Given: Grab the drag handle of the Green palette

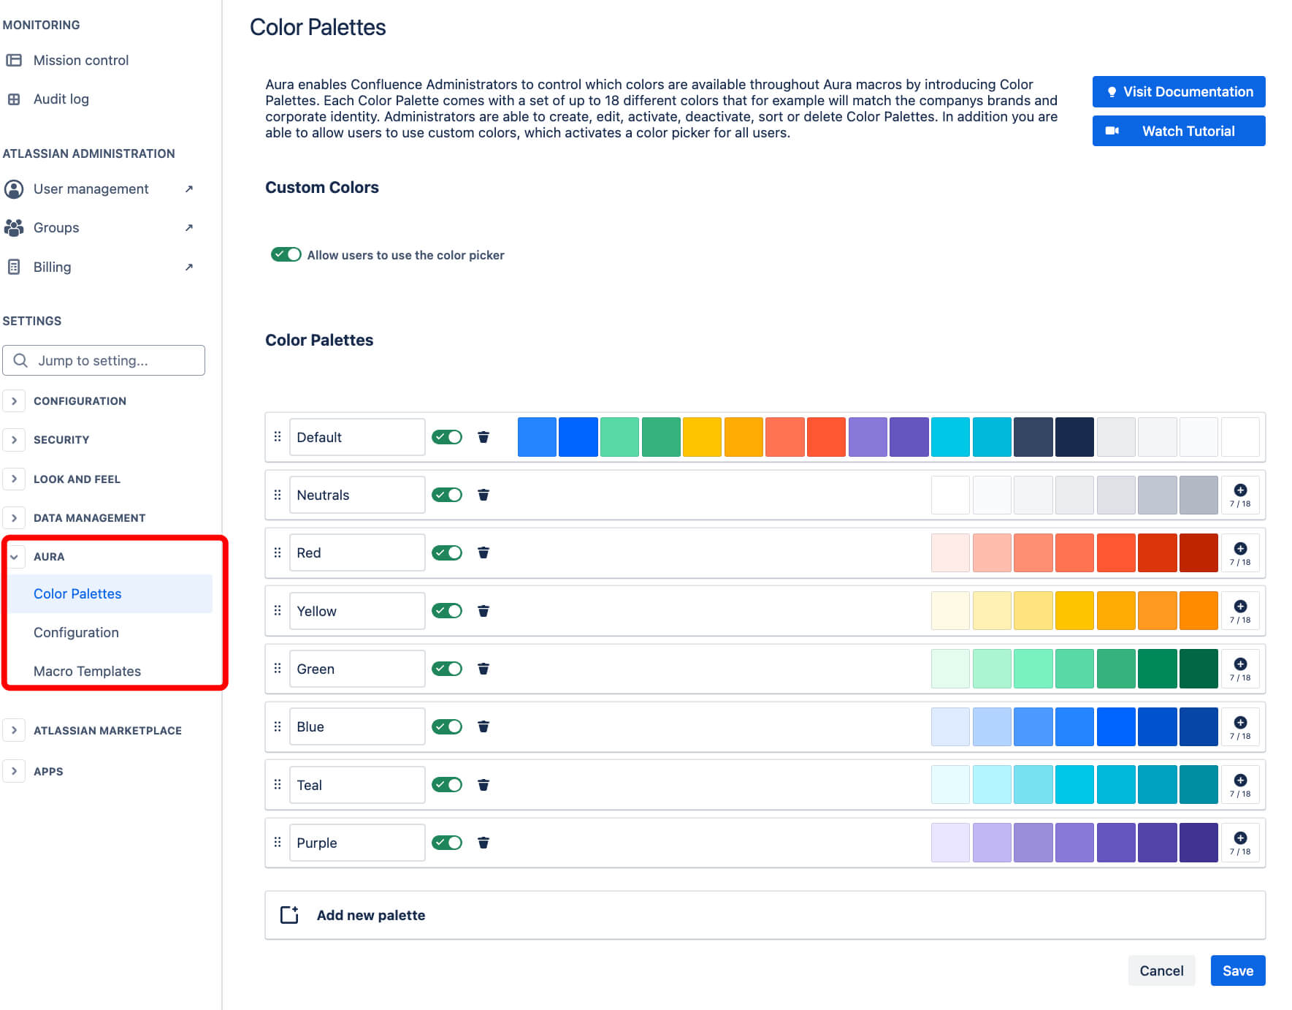Looking at the screenshot, I should pyautogui.click(x=277, y=668).
